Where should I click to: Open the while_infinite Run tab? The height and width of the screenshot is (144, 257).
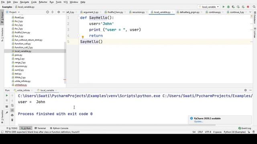[x=23, y=90]
